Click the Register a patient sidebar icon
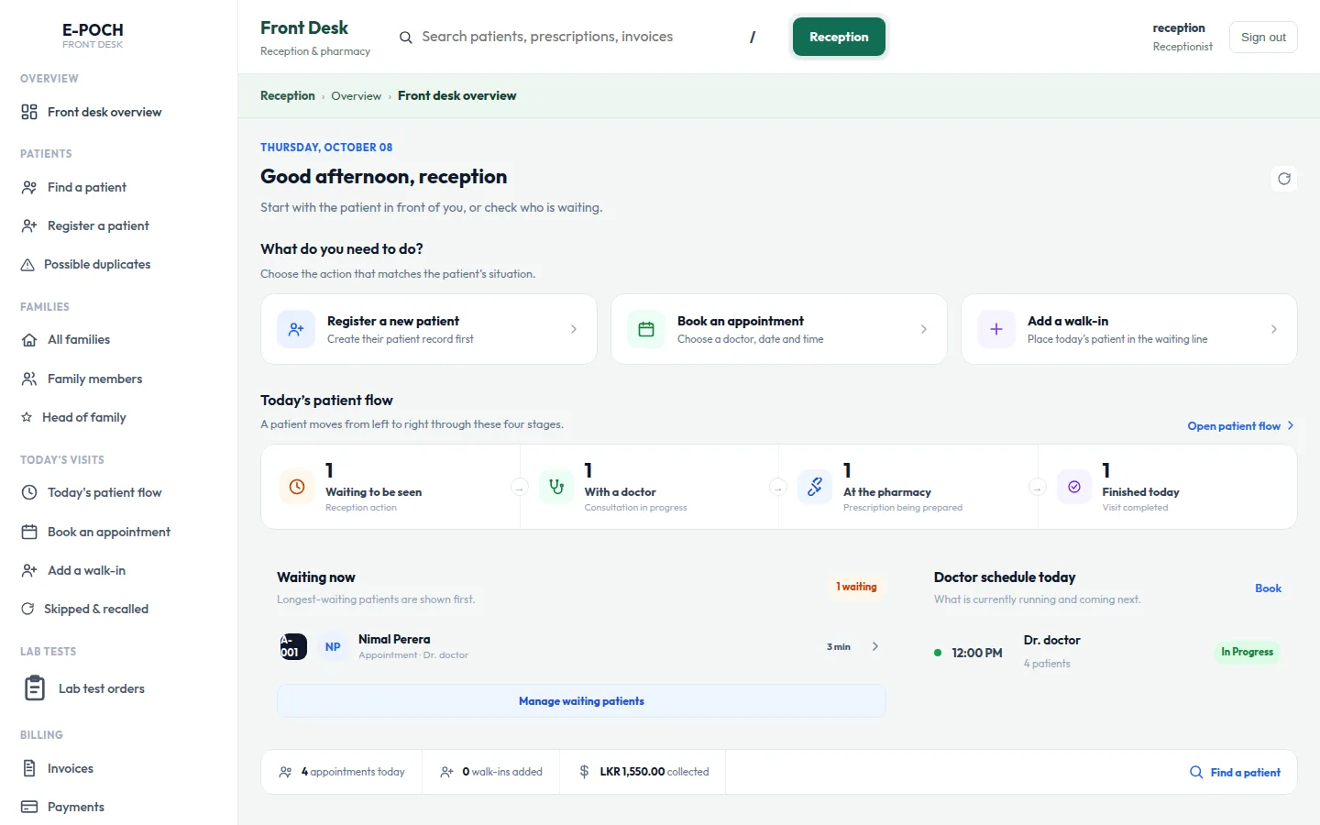1320x825 pixels. (29, 225)
